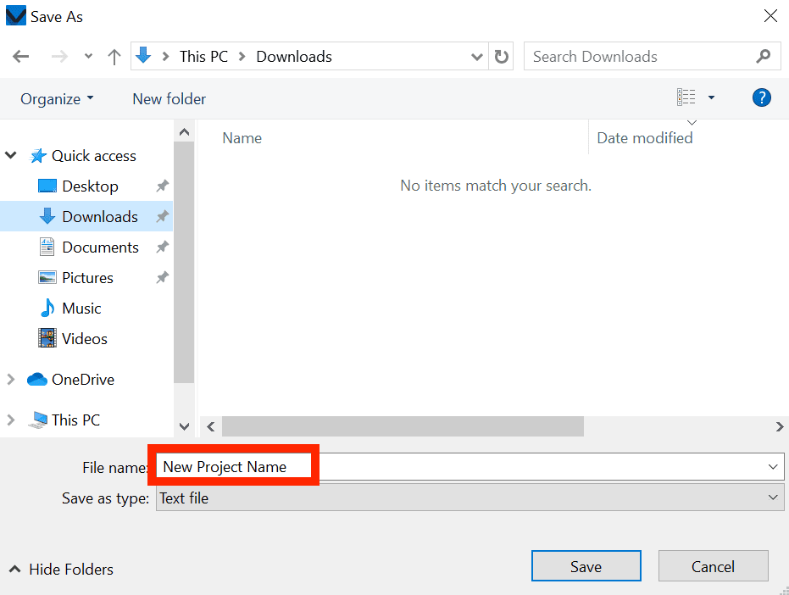Click the back navigation arrow

(20, 56)
